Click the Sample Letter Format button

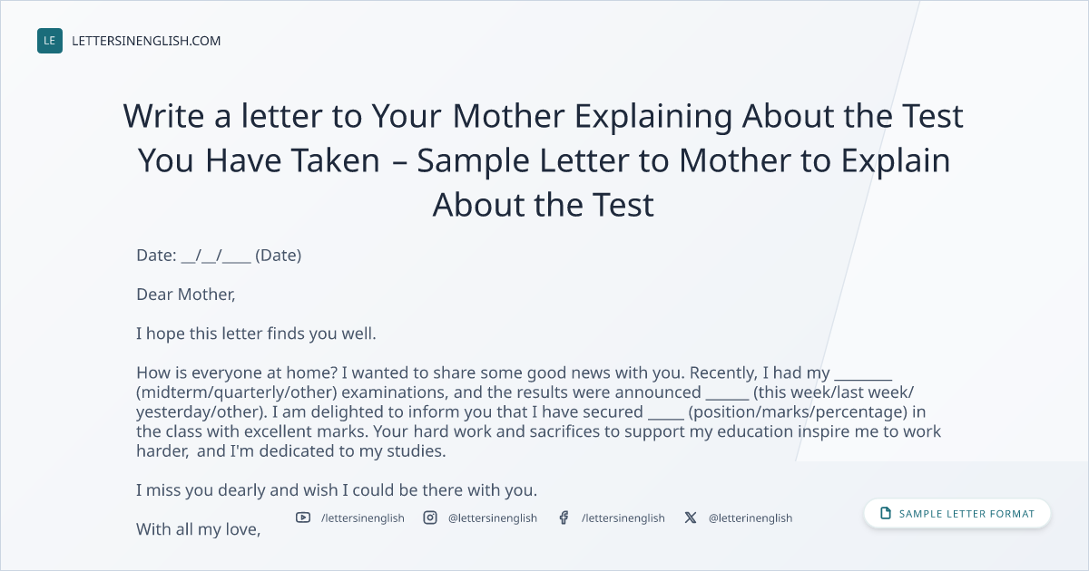[x=957, y=514]
